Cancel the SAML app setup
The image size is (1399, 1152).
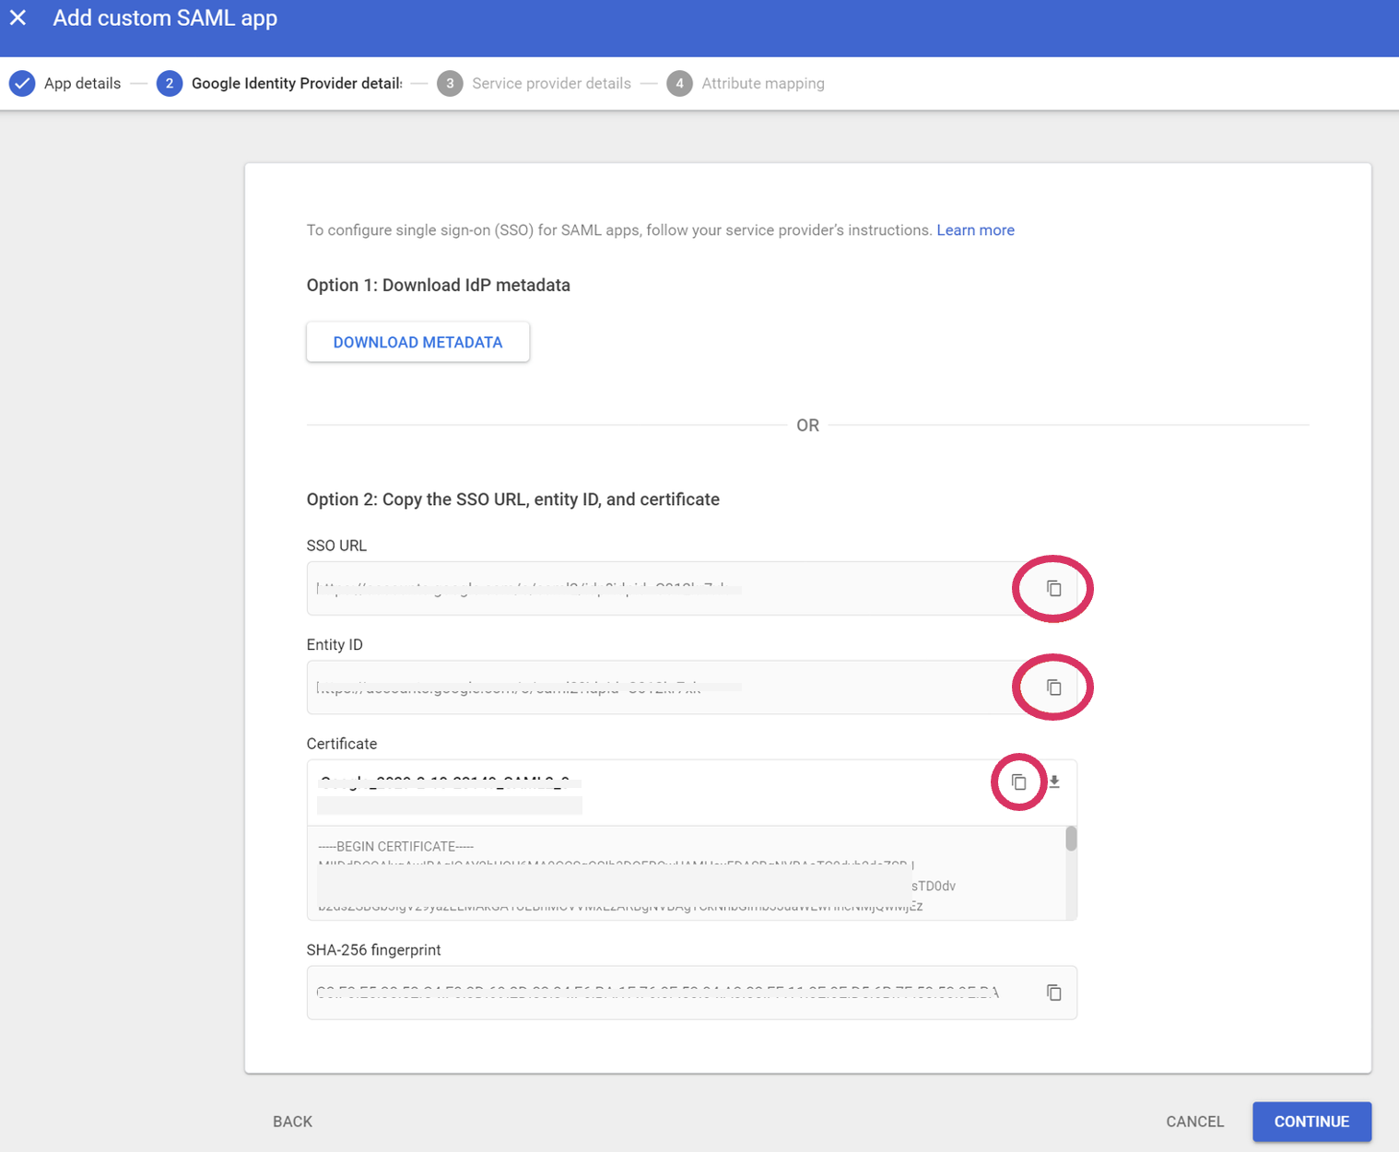[1194, 1122]
